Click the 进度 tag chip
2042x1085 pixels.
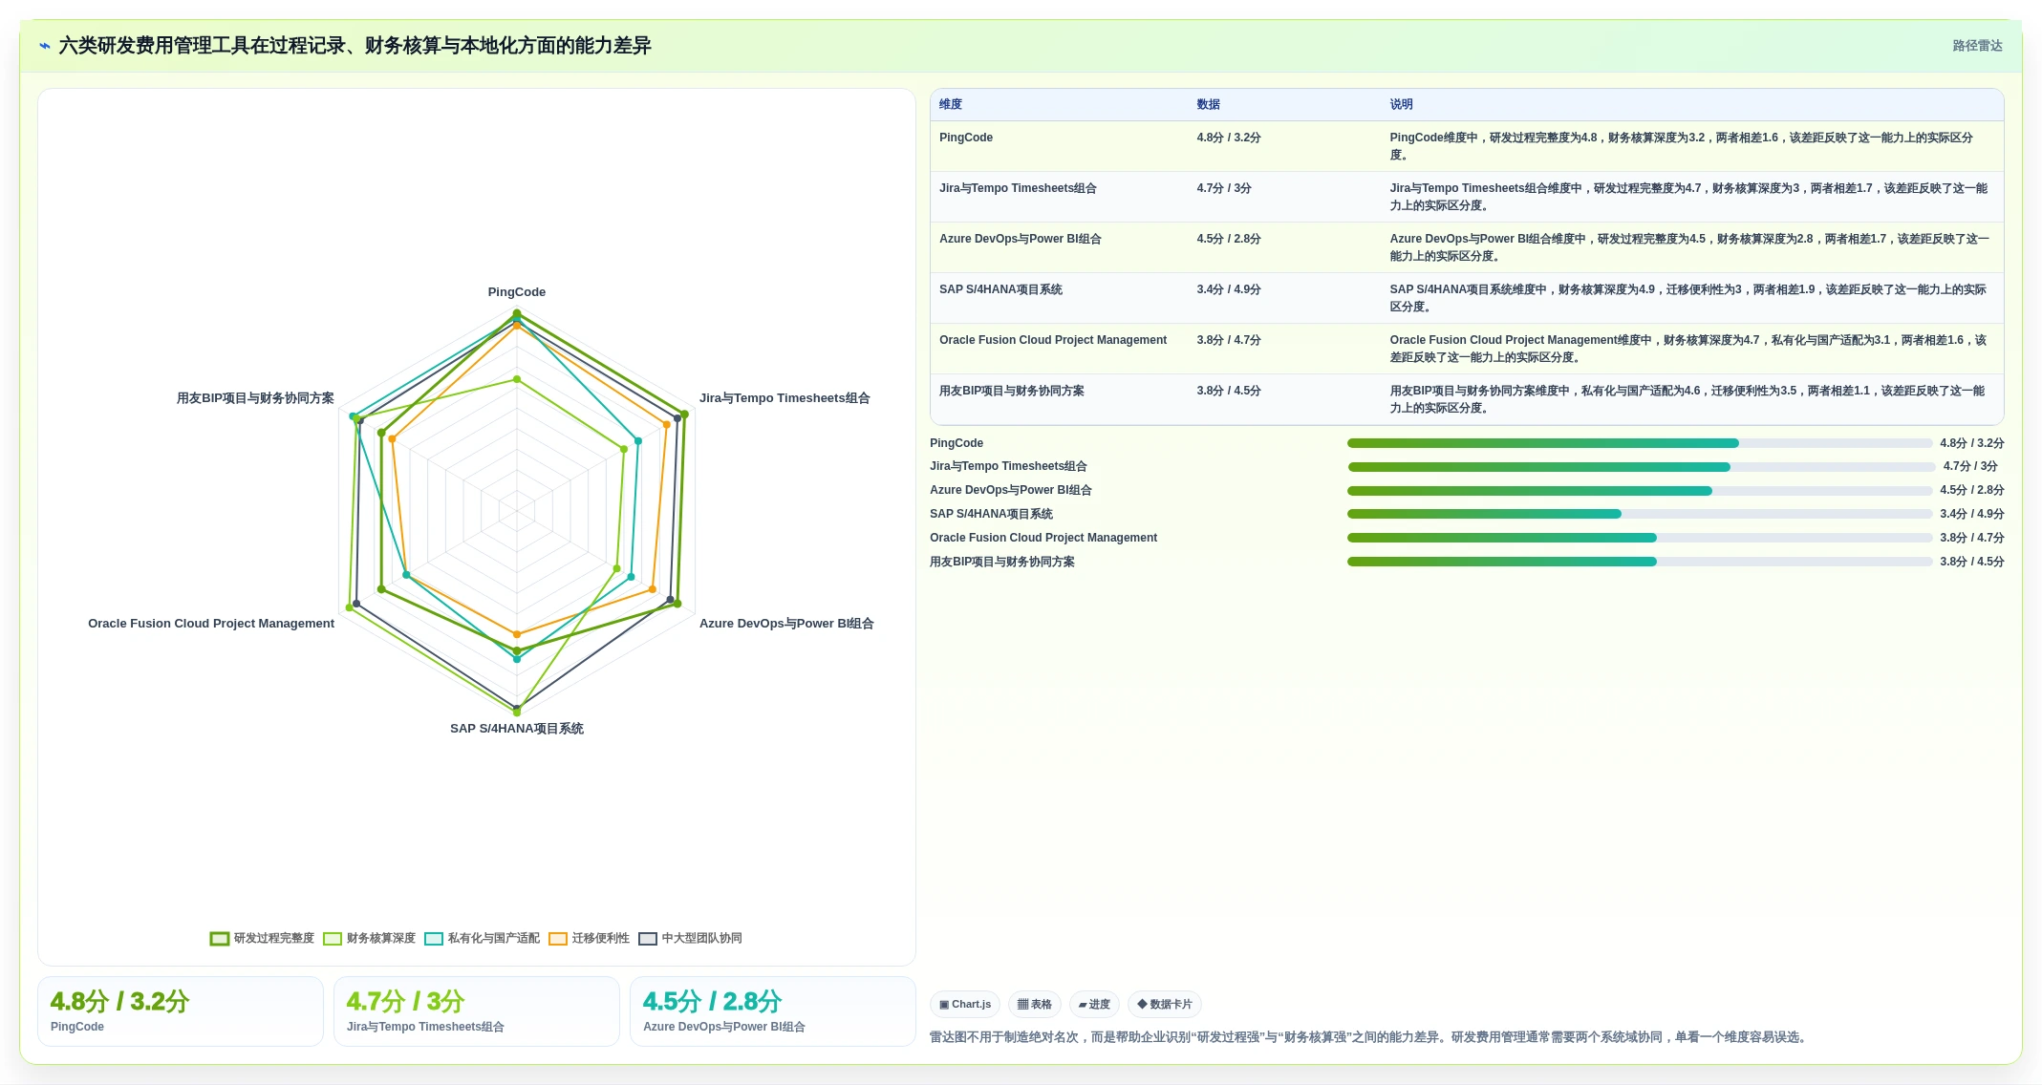(1094, 1005)
